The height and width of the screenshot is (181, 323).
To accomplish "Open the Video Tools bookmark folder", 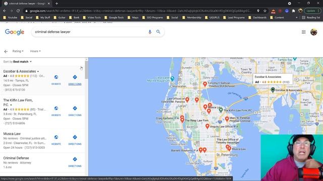I will [92, 18].
